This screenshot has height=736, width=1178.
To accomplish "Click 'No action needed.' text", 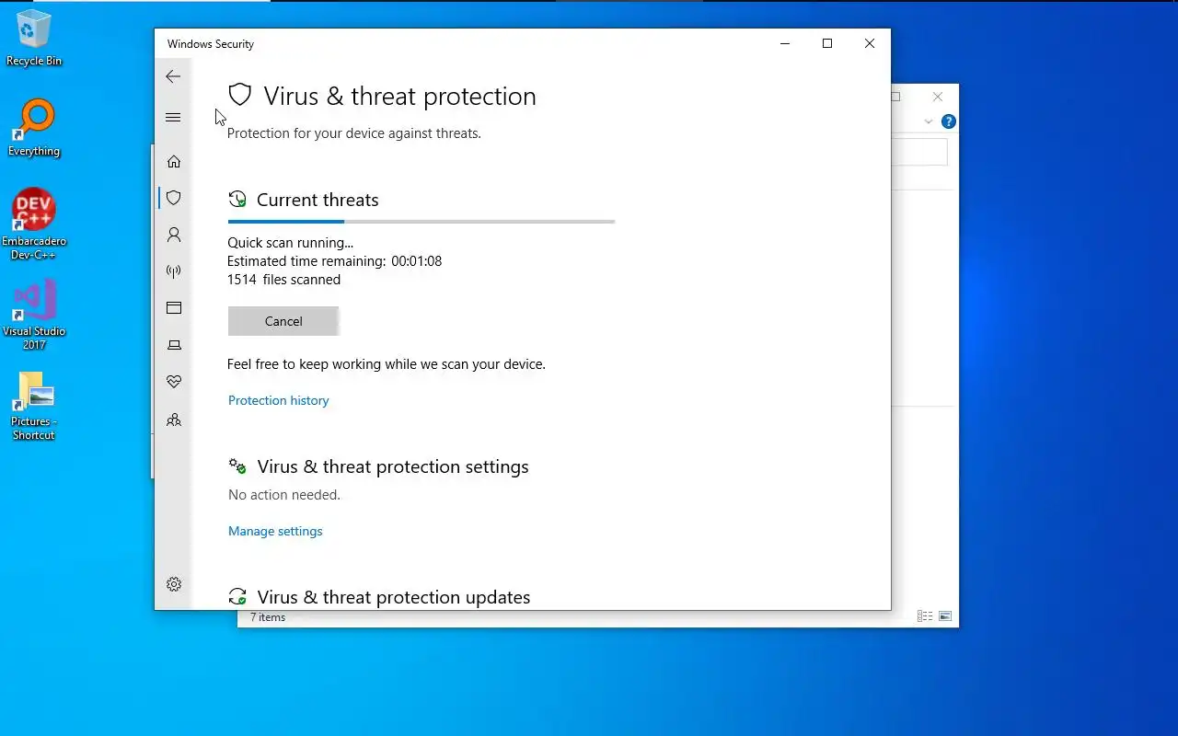I will tap(284, 495).
